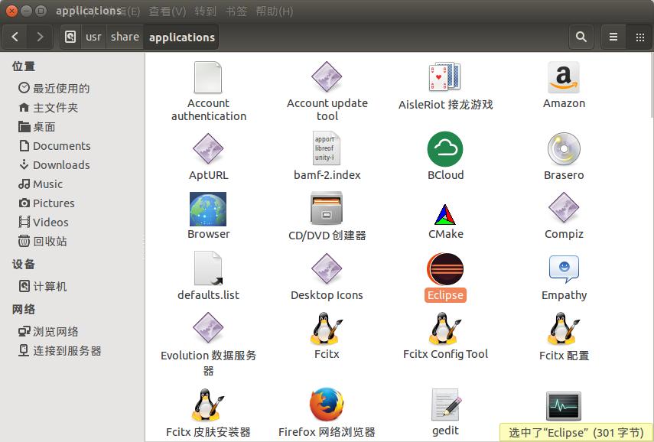The image size is (654, 442).
Task: Select the Account update tool icon
Action: pyautogui.click(x=327, y=77)
